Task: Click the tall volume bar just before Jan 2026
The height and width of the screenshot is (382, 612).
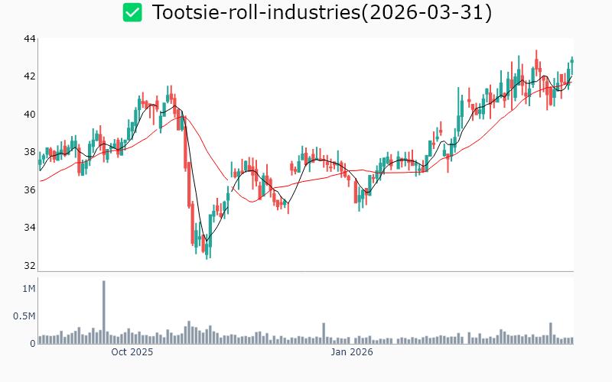Action: pyautogui.click(x=324, y=333)
